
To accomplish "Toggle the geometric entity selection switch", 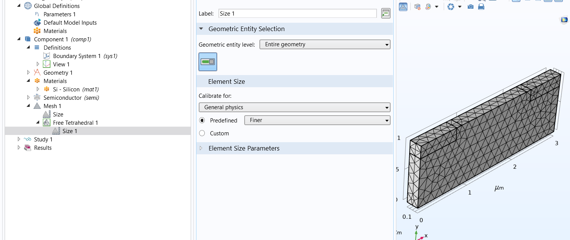I will [x=208, y=62].
